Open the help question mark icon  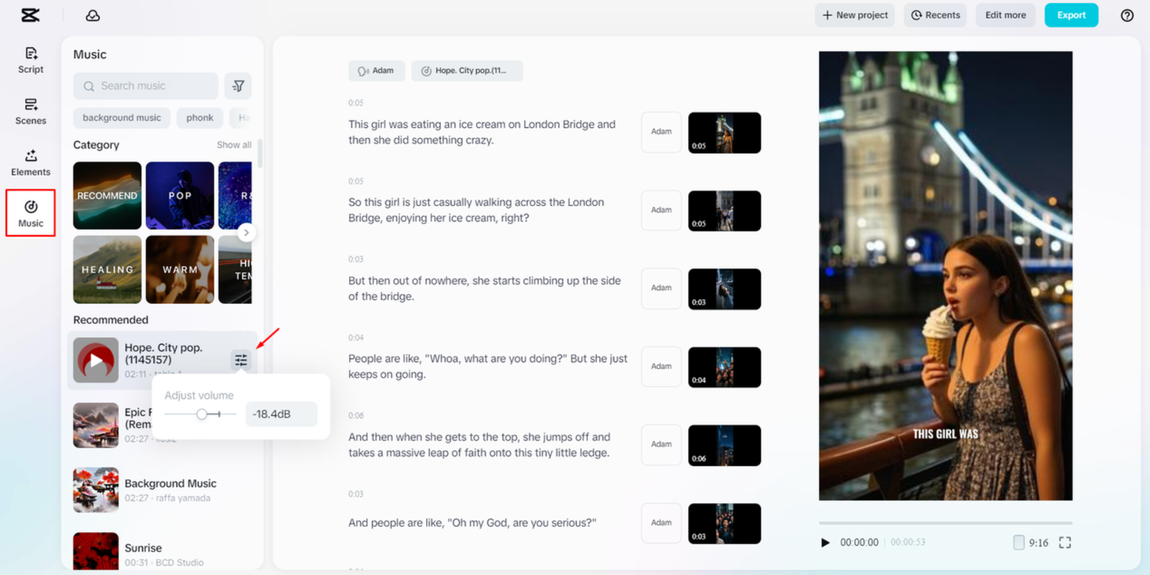click(1127, 16)
